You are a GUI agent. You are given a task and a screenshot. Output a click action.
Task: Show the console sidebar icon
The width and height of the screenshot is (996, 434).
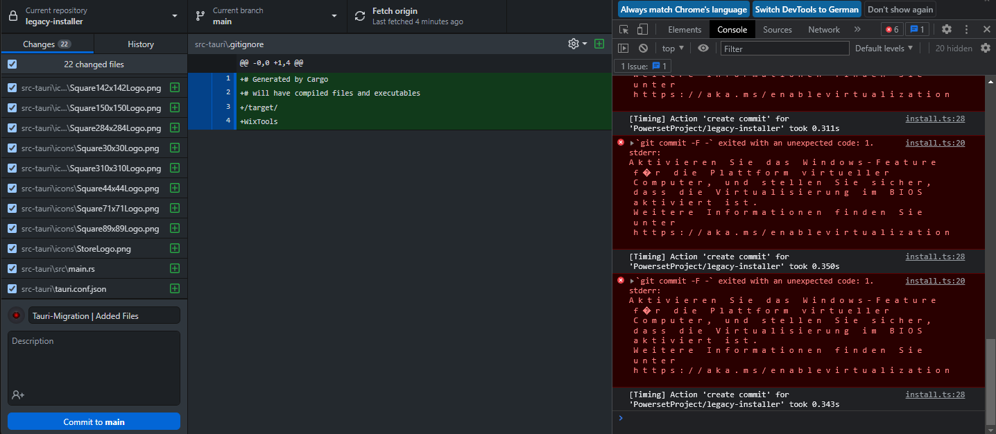pos(624,48)
